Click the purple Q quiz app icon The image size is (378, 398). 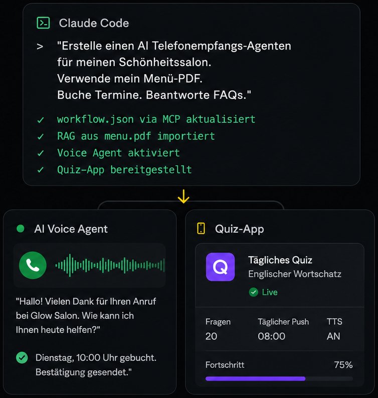click(220, 267)
